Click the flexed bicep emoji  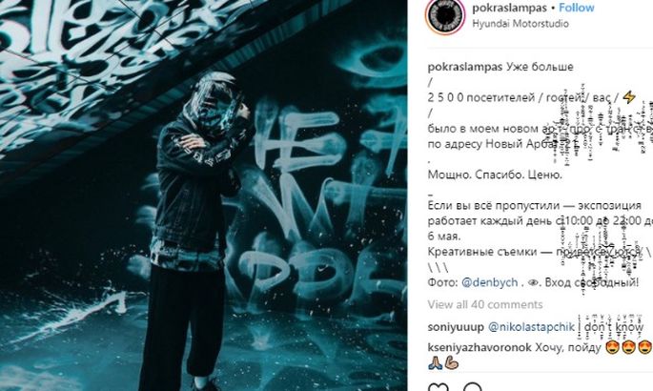[452, 363]
